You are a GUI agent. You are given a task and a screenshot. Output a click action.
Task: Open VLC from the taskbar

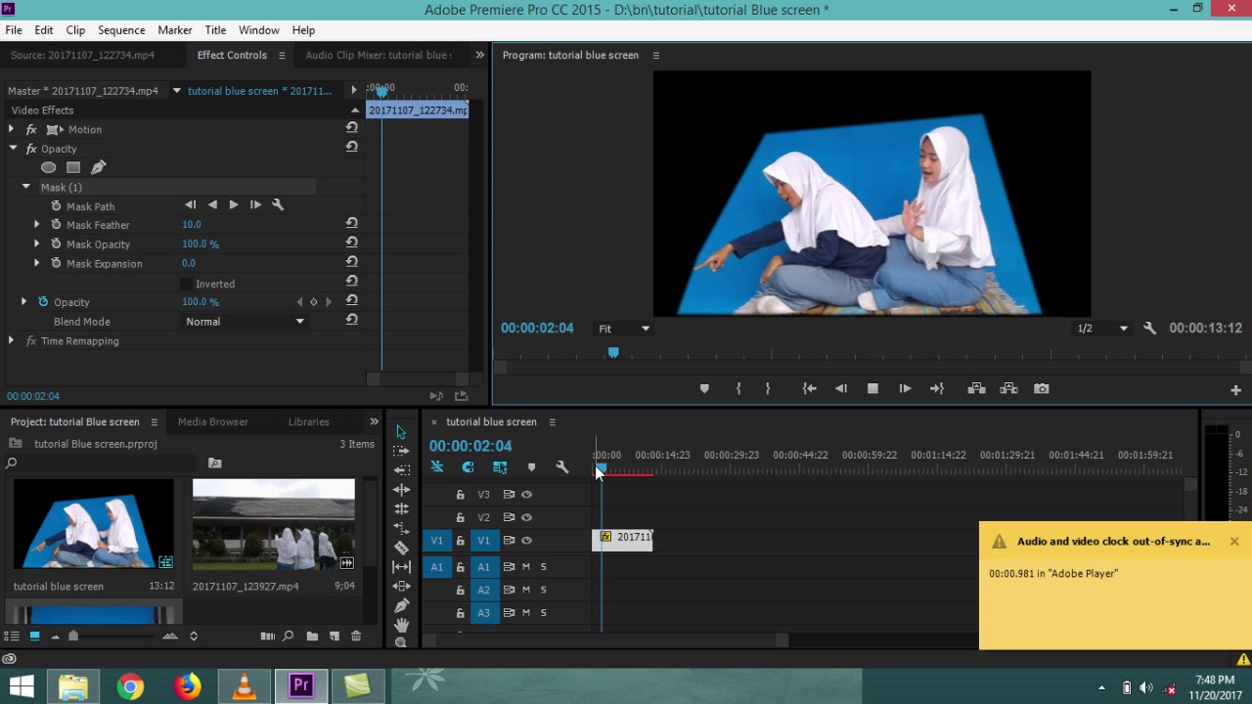click(x=245, y=686)
